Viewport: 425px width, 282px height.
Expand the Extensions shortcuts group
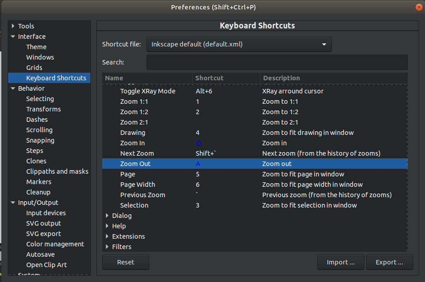click(107, 236)
